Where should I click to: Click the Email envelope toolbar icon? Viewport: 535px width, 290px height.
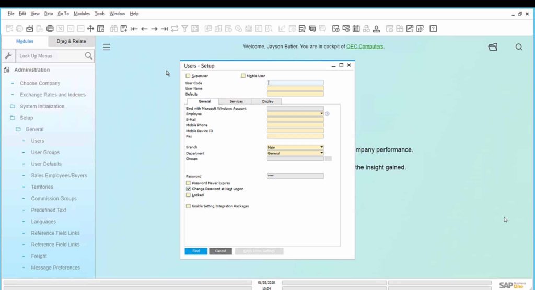click(x=30, y=29)
